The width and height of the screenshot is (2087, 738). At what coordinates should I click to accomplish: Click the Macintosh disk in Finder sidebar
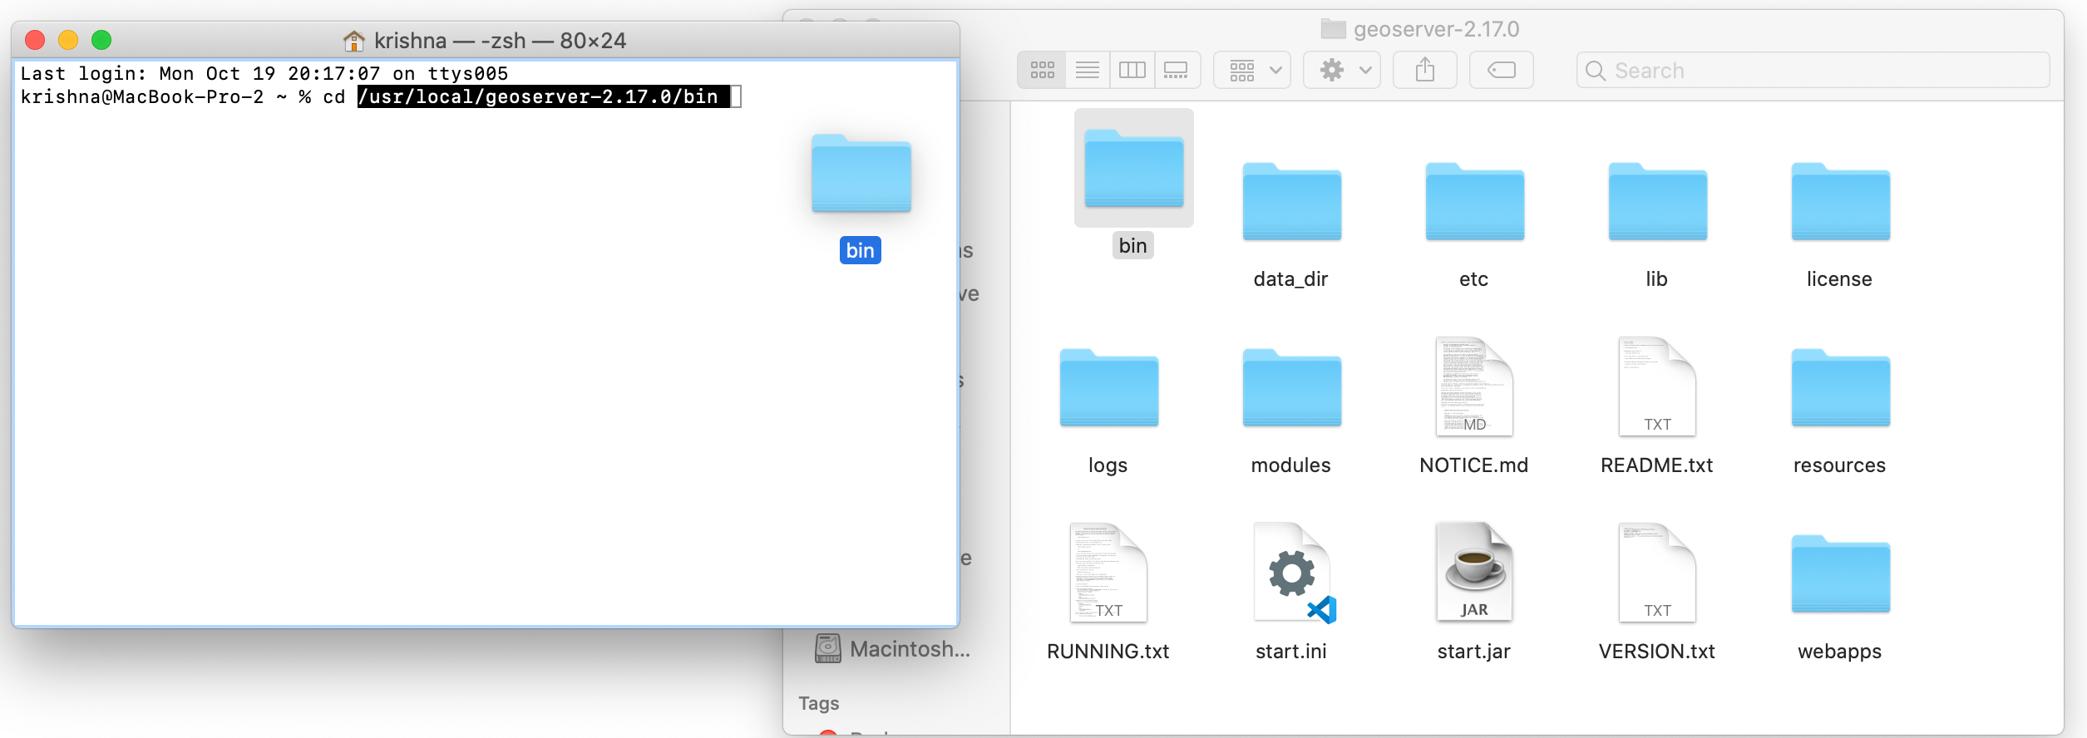(x=893, y=648)
